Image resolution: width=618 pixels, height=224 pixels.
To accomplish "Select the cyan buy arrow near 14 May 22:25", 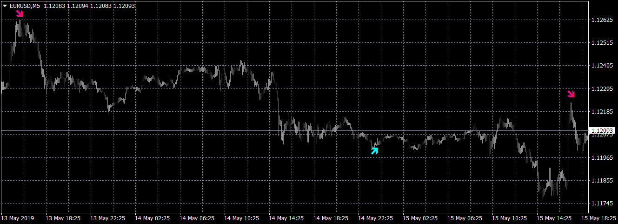I will point(374,150).
